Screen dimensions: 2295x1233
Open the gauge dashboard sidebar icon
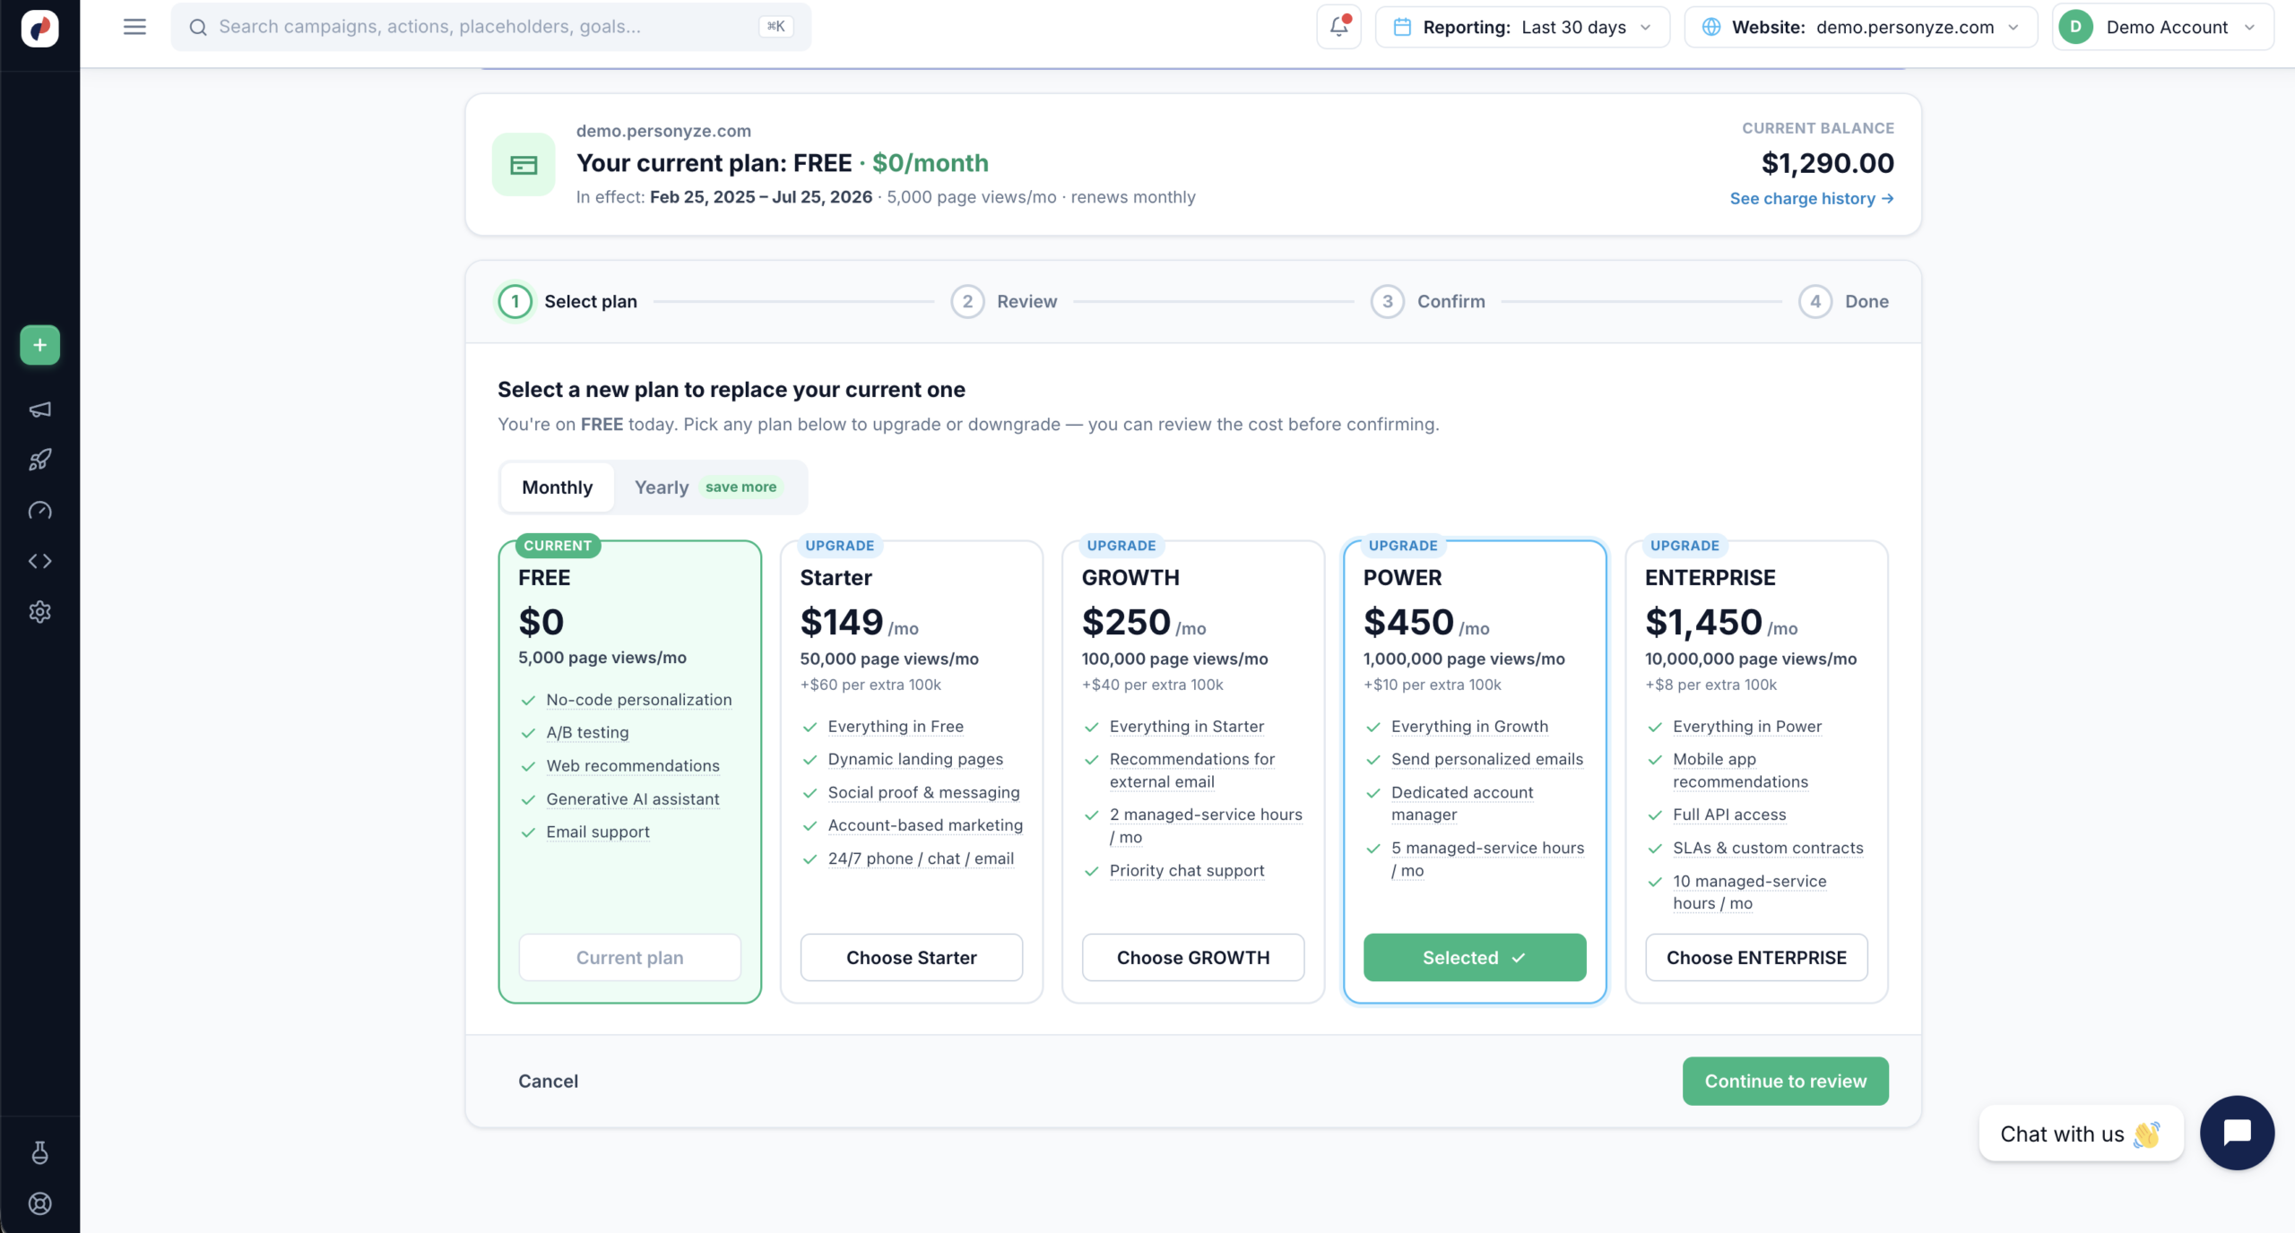pyautogui.click(x=39, y=511)
